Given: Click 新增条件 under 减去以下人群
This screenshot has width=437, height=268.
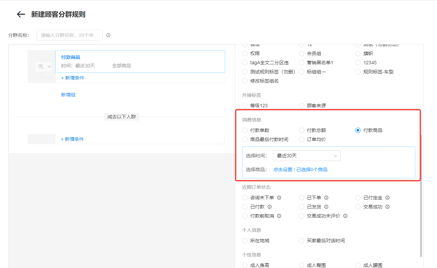Looking at the screenshot, I should (73, 139).
